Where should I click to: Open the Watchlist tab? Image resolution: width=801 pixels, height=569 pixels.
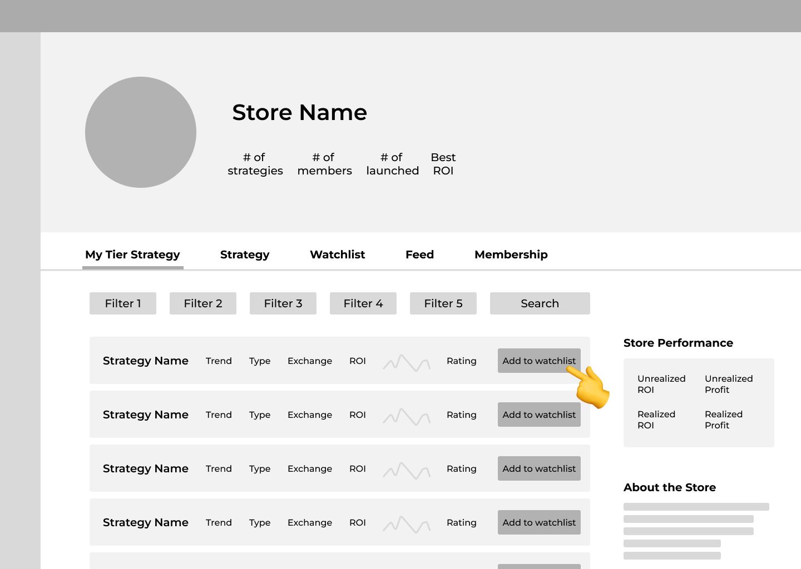click(x=337, y=254)
